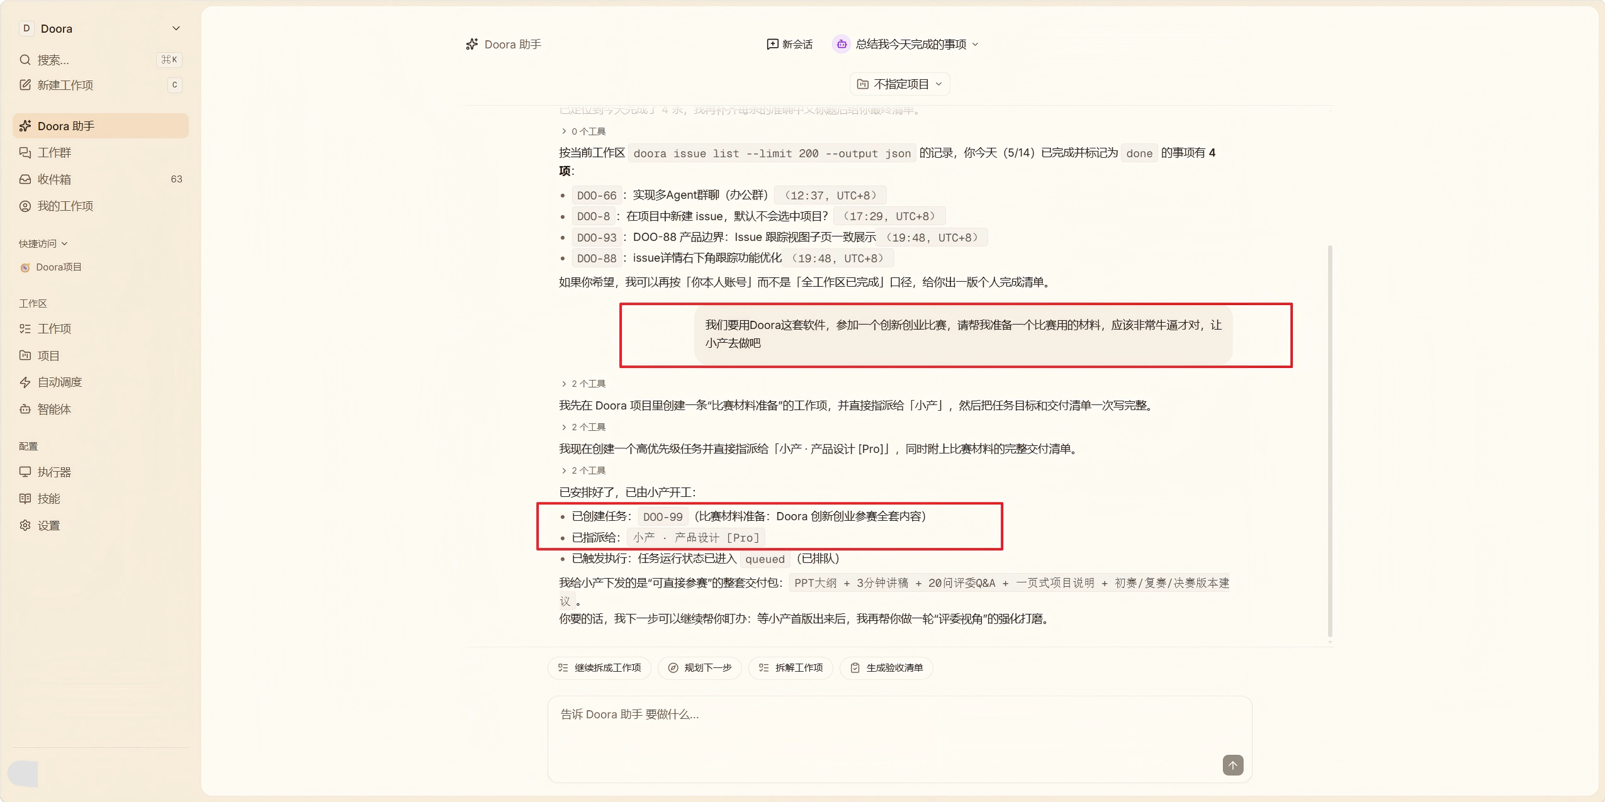The image size is (1605, 802).
Task: Click the 技能 book icon
Action: click(x=25, y=498)
